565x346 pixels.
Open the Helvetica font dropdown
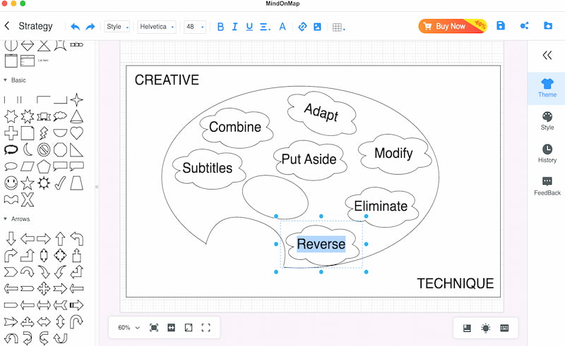[x=156, y=27]
